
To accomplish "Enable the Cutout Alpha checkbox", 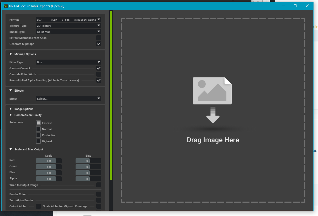I will click(x=39, y=206).
